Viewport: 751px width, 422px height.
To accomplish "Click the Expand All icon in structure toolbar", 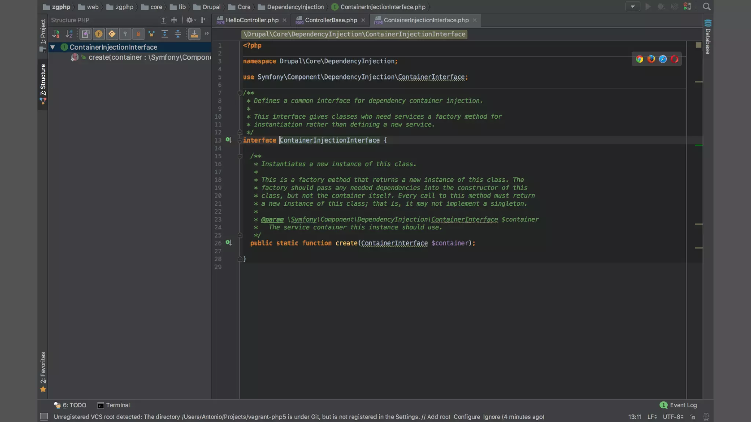I will pyautogui.click(x=165, y=34).
